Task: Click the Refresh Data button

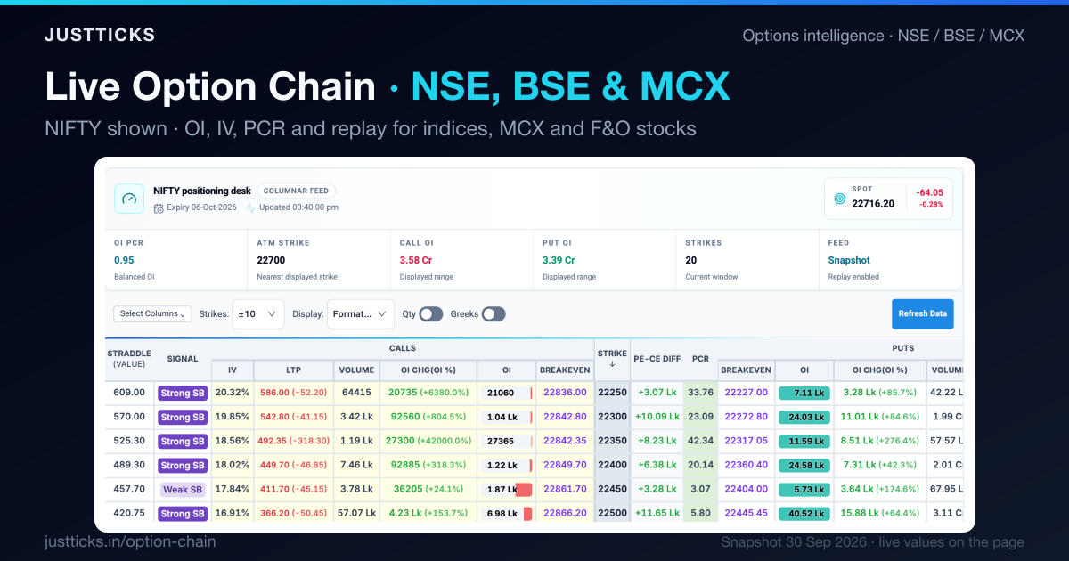Action: click(922, 313)
